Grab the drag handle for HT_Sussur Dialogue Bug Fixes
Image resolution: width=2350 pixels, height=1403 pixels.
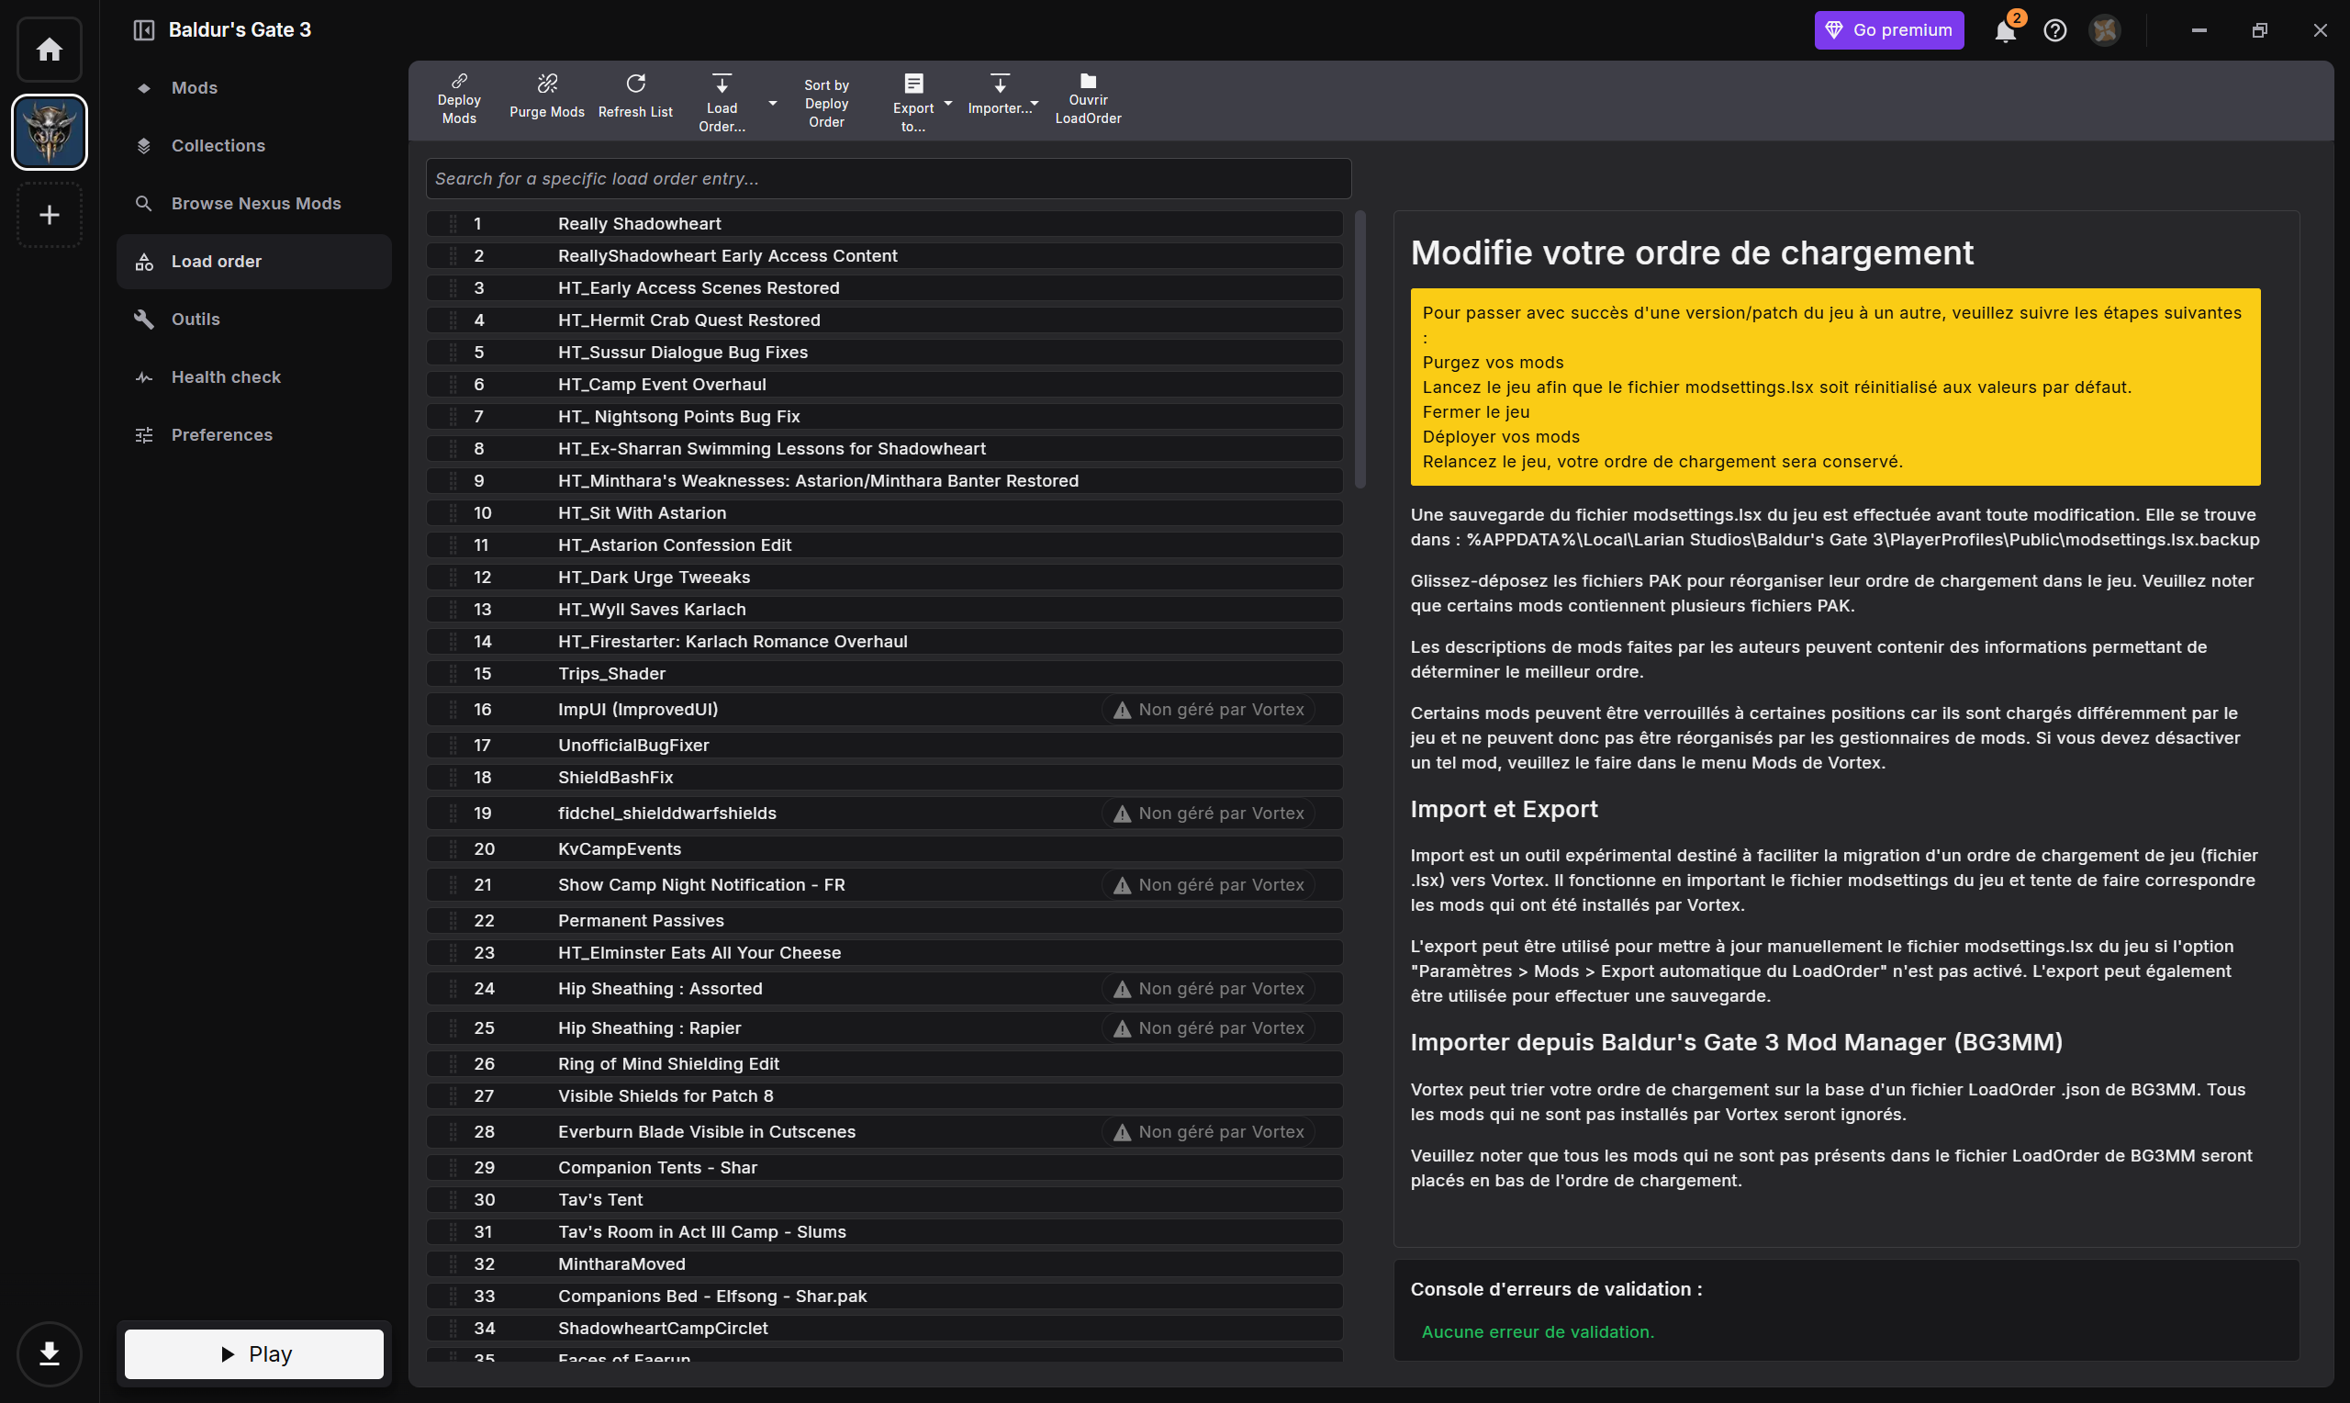point(453,353)
